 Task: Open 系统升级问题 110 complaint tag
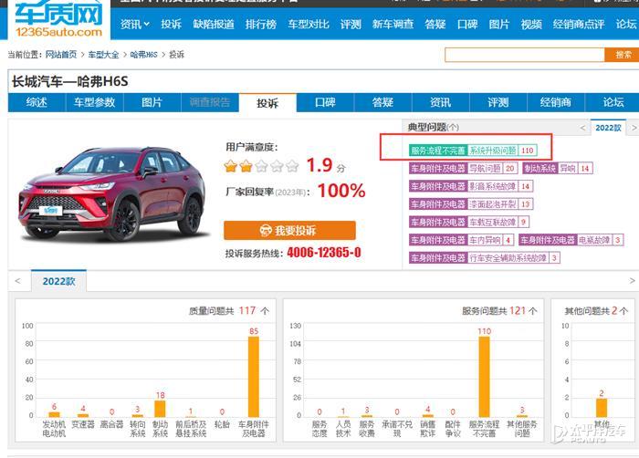473,151
